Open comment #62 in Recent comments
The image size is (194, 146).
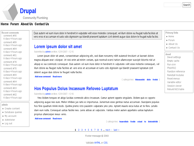click(x=10, y=95)
